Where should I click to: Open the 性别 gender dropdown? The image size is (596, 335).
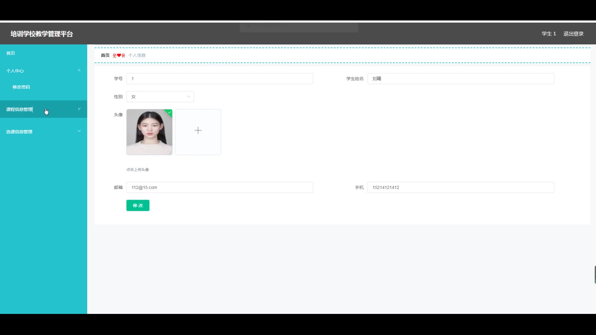click(x=160, y=97)
